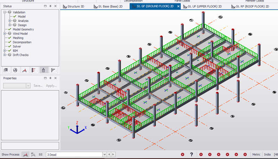Image resolution: width=278 pixels, height=159 pixels.
Task: Switch to Structure 3D tab
Action: click(x=74, y=6)
